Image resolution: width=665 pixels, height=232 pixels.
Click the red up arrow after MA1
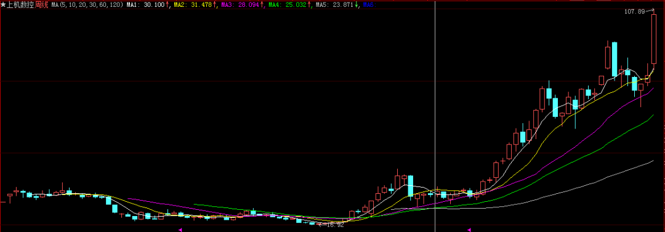coord(167,5)
